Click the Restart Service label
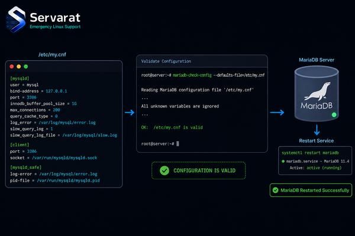Image resolution: width=355 pixels, height=236 pixels. [x=317, y=140]
